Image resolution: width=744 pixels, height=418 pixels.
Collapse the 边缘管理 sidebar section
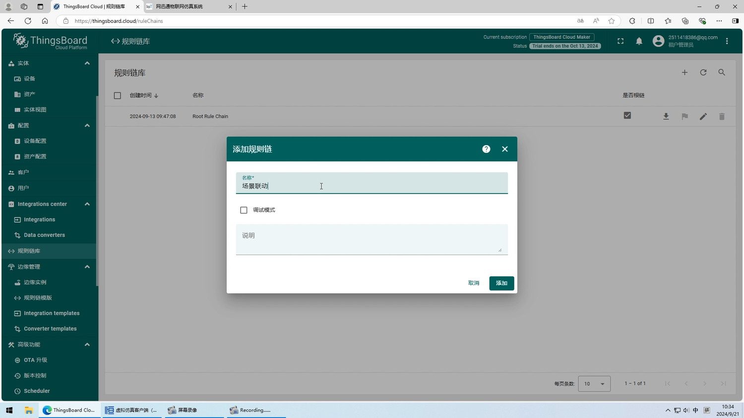coord(87,267)
